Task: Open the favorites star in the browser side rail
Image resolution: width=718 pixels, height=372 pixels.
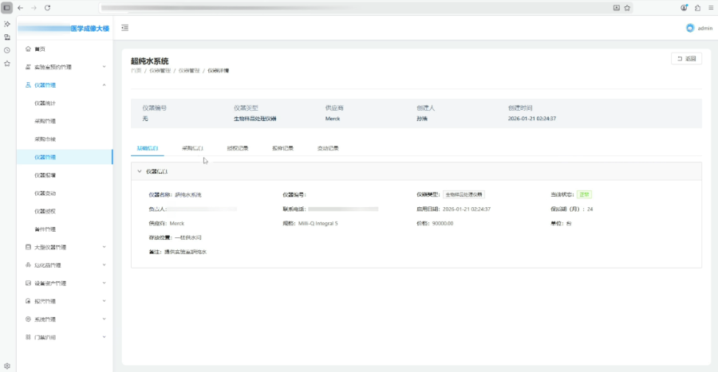Action: click(x=7, y=64)
